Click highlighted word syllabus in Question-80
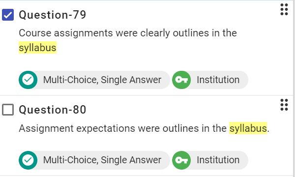Screen dimensions: 295x177 (248, 128)
